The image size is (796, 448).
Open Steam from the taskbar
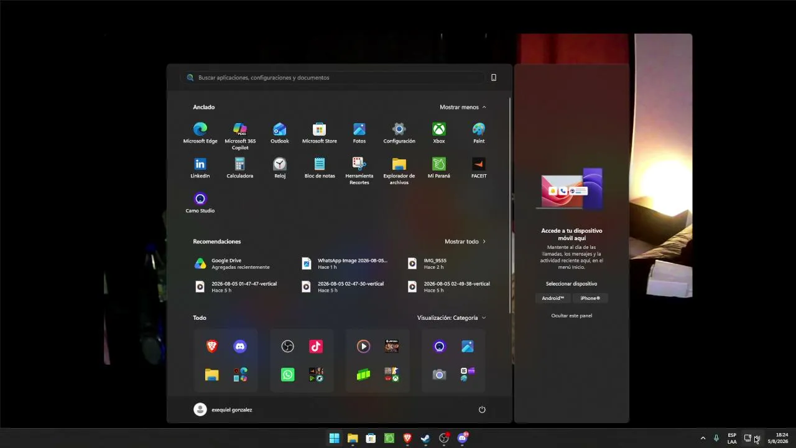(x=425, y=438)
